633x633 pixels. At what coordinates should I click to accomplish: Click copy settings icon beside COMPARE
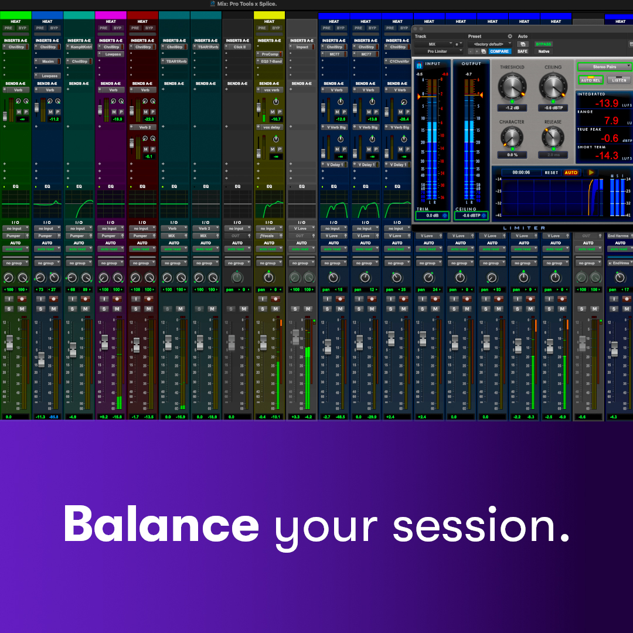click(483, 51)
